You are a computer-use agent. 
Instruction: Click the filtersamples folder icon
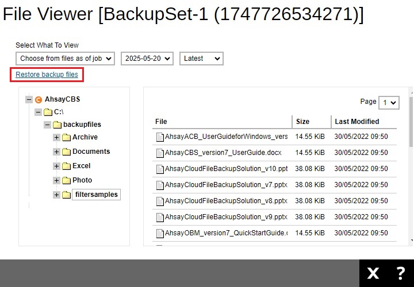pyautogui.click(x=67, y=195)
